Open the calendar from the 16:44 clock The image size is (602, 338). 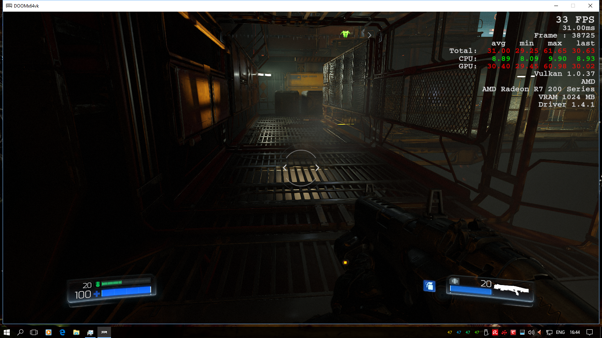pyautogui.click(x=575, y=332)
